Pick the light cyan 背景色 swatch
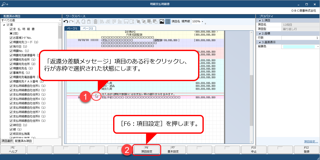Image resolution: width=320 pixels, height=160 pixels. click(299, 46)
